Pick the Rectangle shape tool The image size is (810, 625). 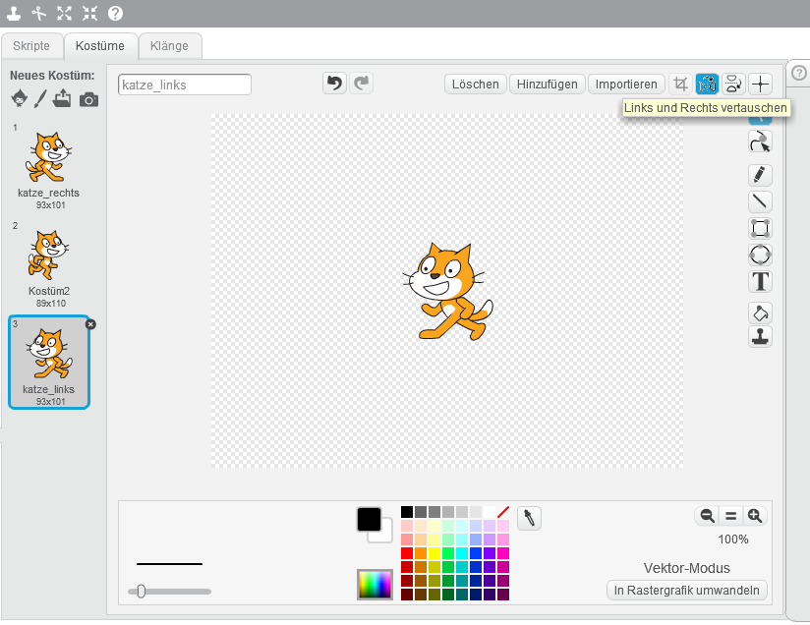[760, 228]
